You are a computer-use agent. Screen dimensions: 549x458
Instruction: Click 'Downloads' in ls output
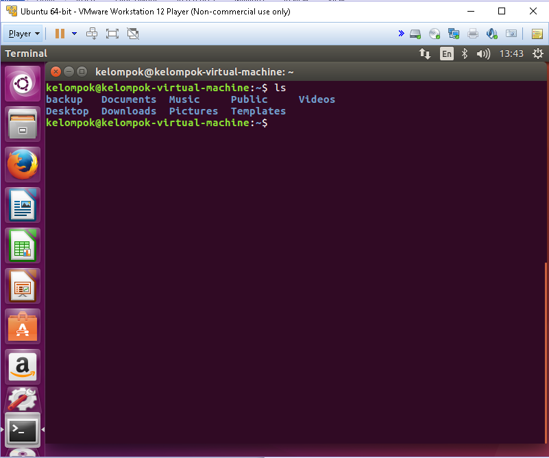(129, 111)
